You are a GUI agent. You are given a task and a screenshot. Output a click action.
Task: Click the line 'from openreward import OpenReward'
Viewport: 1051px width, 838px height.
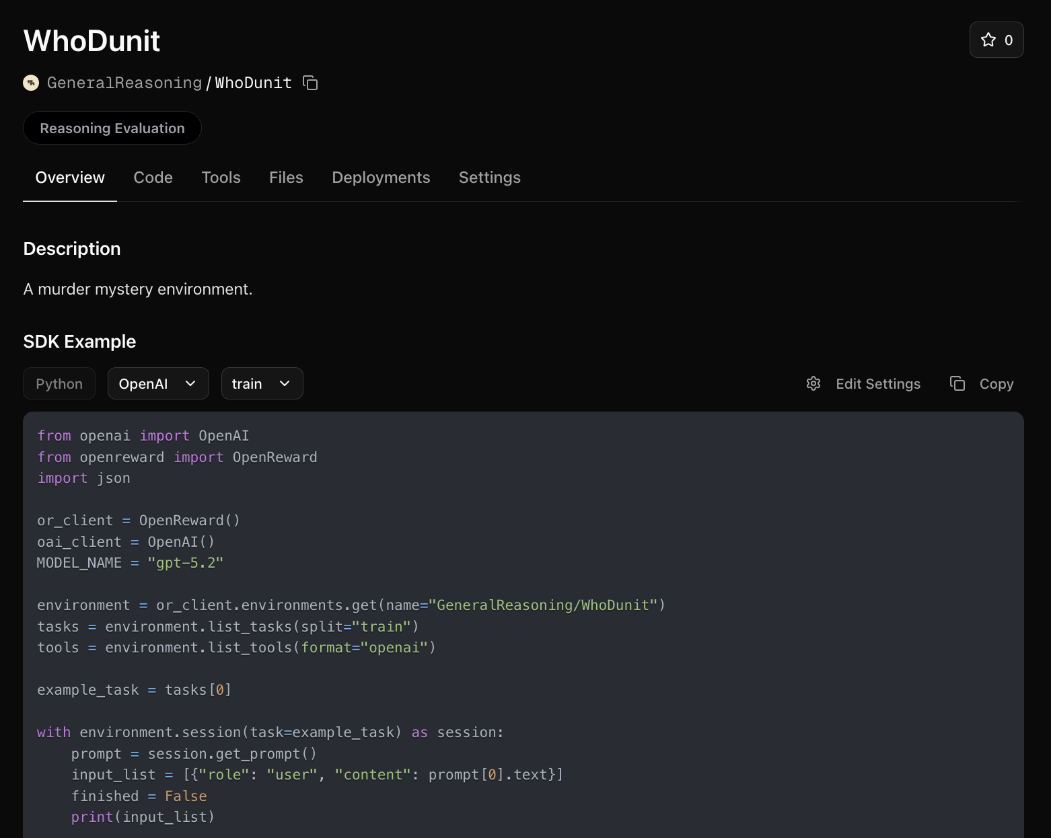[x=177, y=457]
